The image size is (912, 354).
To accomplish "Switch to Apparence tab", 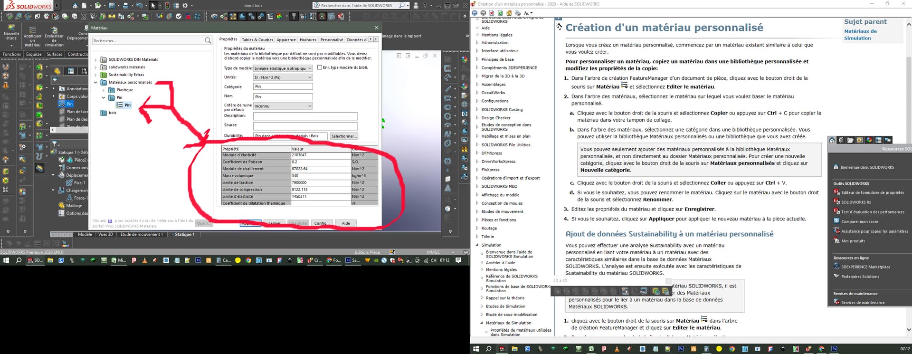I will (286, 40).
